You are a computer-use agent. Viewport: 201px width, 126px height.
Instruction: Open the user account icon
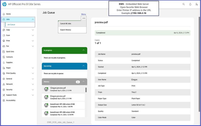(x=196, y=4)
